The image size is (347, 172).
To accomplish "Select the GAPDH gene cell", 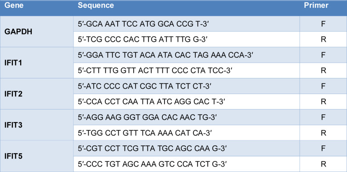I will coord(37,31).
